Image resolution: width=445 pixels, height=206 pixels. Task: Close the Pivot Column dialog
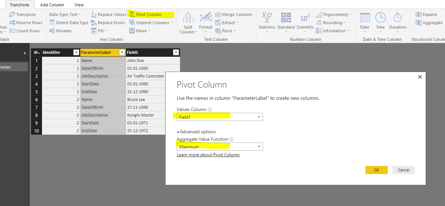(x=420, y=77)
